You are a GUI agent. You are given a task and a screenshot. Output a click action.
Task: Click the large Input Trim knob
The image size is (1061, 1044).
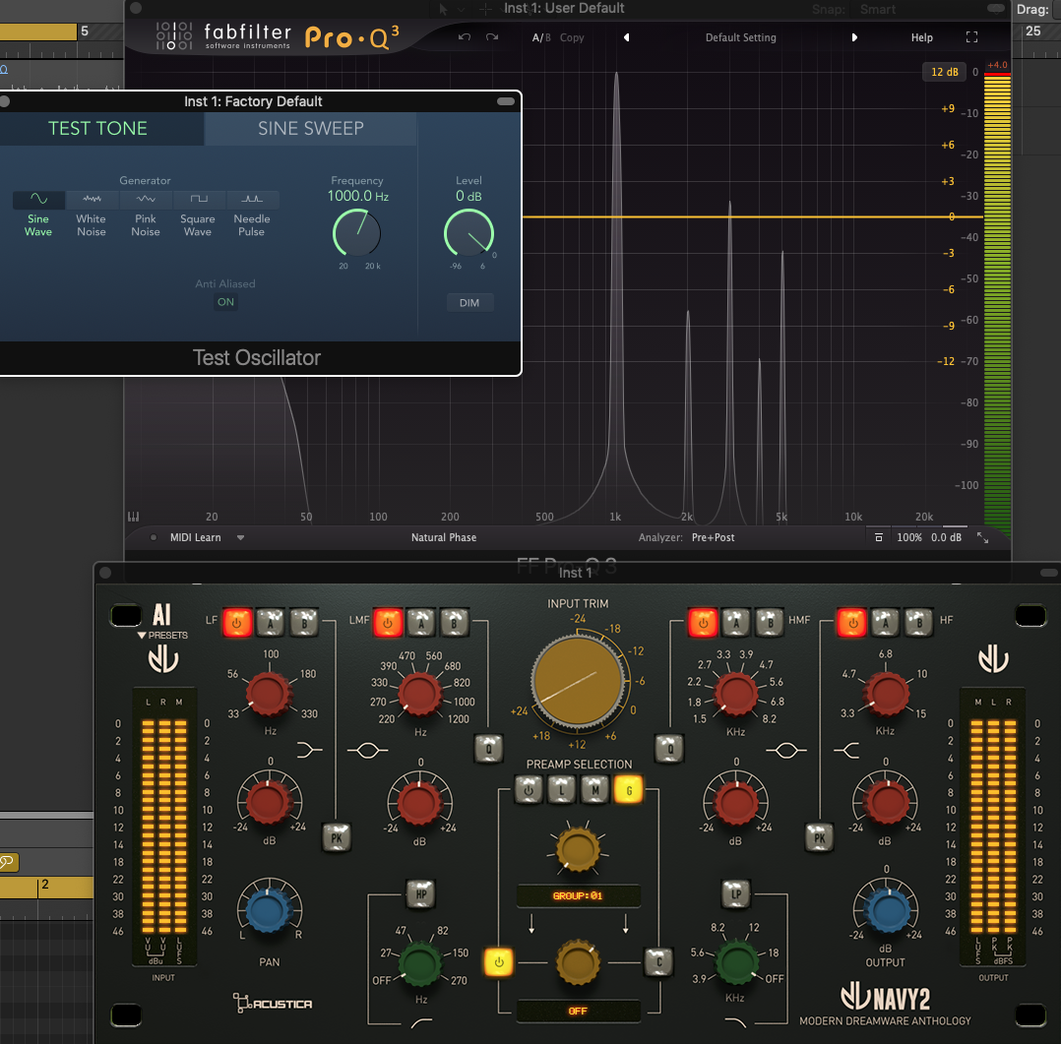(x=577, y=681)
